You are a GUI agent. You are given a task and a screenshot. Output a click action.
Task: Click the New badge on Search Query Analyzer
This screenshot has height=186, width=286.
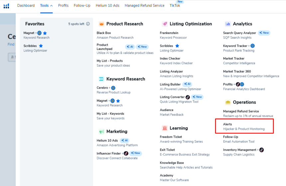click(264, 33)
